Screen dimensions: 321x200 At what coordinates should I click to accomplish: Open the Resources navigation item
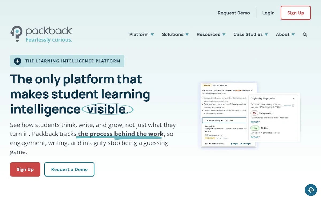pos(208,34)
